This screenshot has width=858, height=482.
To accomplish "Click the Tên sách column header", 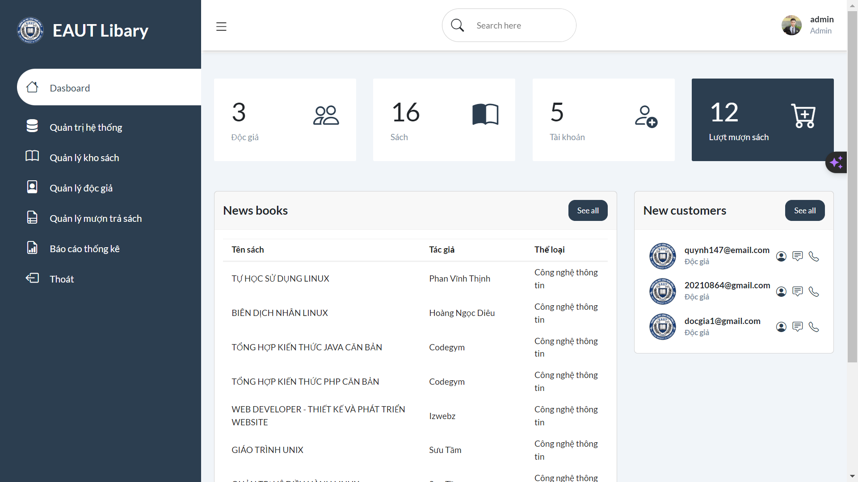I will [248, 249].
